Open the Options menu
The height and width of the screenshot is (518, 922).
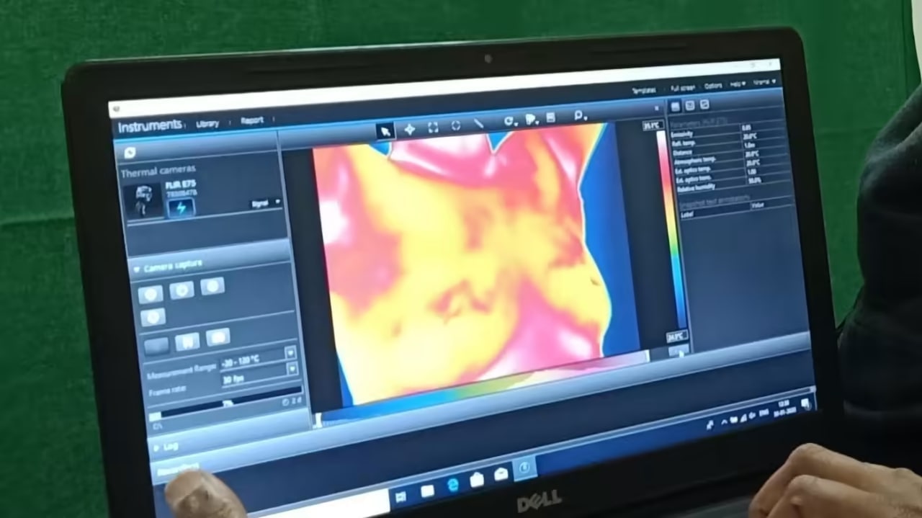(713, 86)
